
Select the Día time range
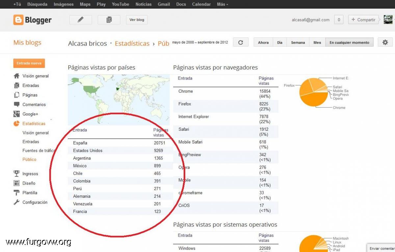(280, 42)
